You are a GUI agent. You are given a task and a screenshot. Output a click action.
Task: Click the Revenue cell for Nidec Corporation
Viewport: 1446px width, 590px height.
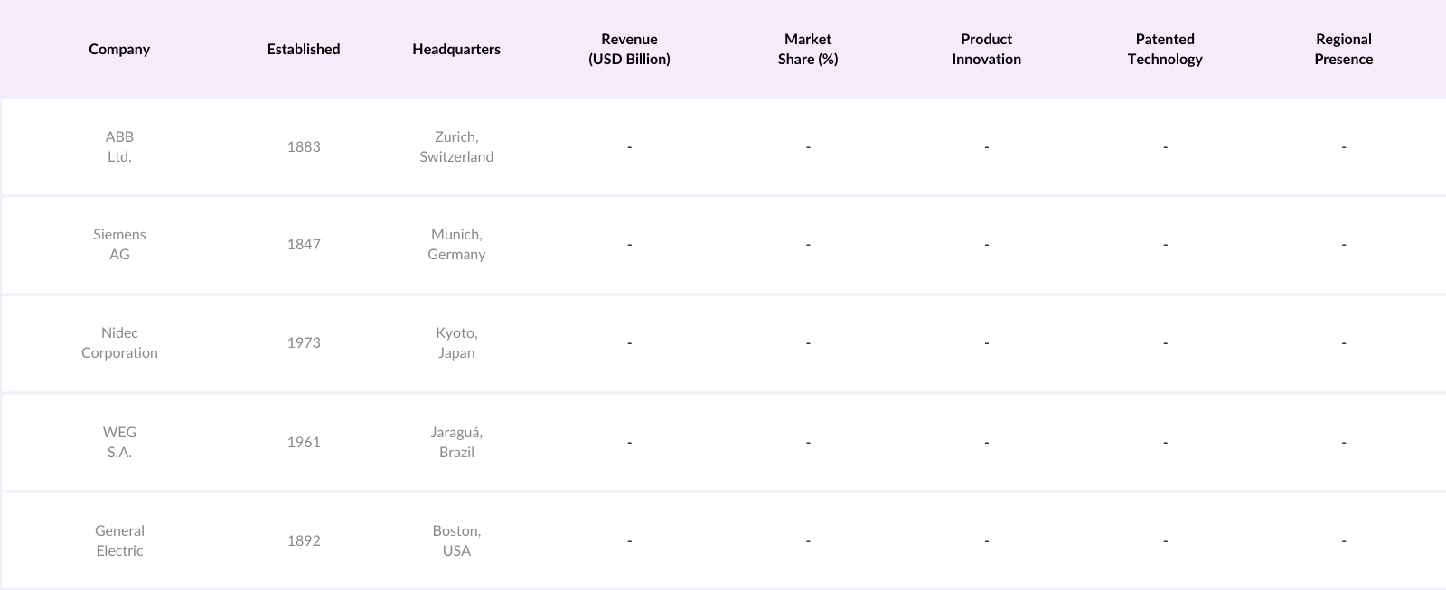629,342
